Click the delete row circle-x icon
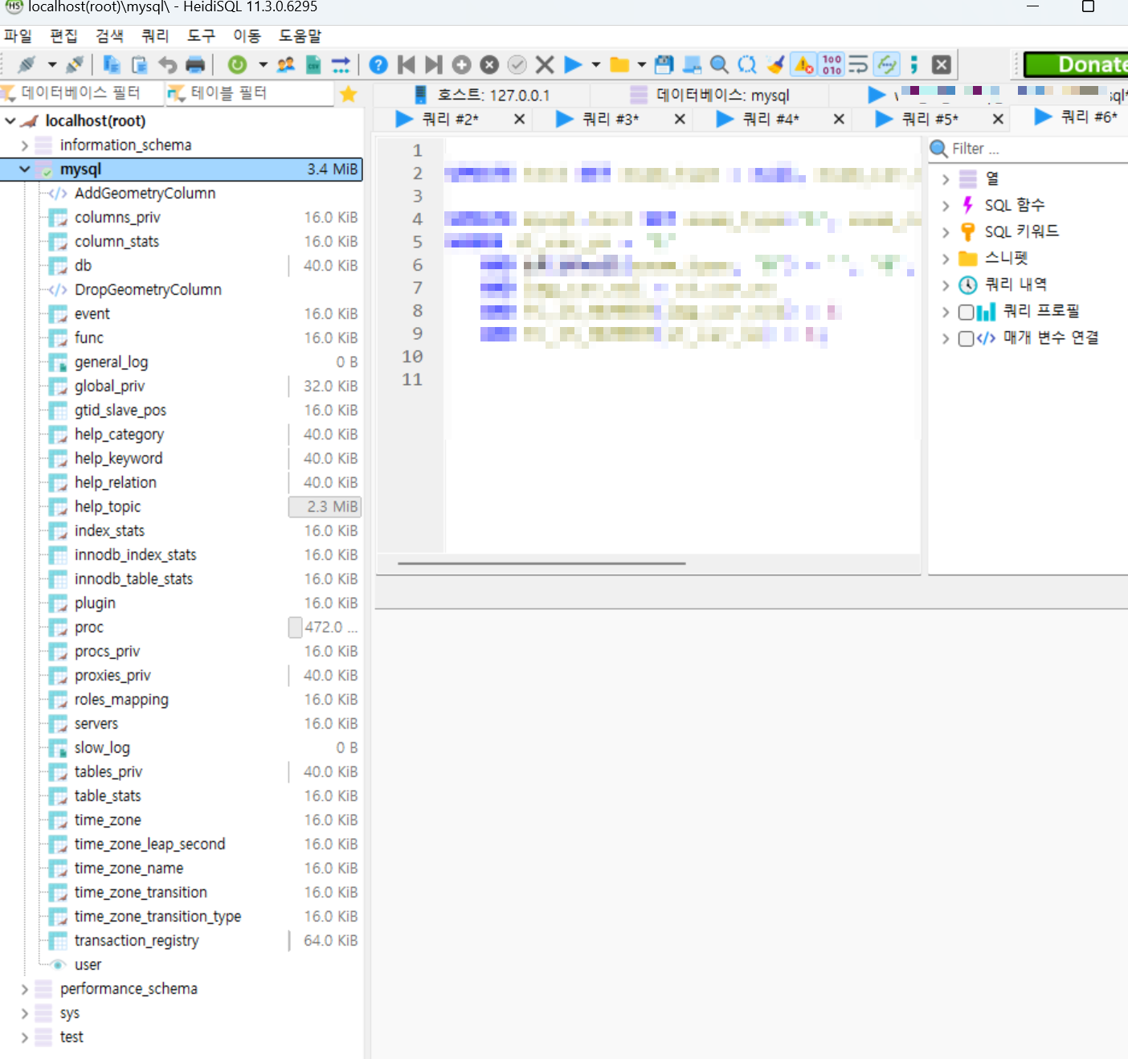 [x=489, y=64]
